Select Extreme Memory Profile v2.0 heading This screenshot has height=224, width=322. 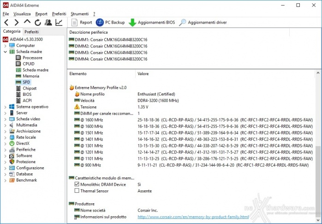[98, 88]
